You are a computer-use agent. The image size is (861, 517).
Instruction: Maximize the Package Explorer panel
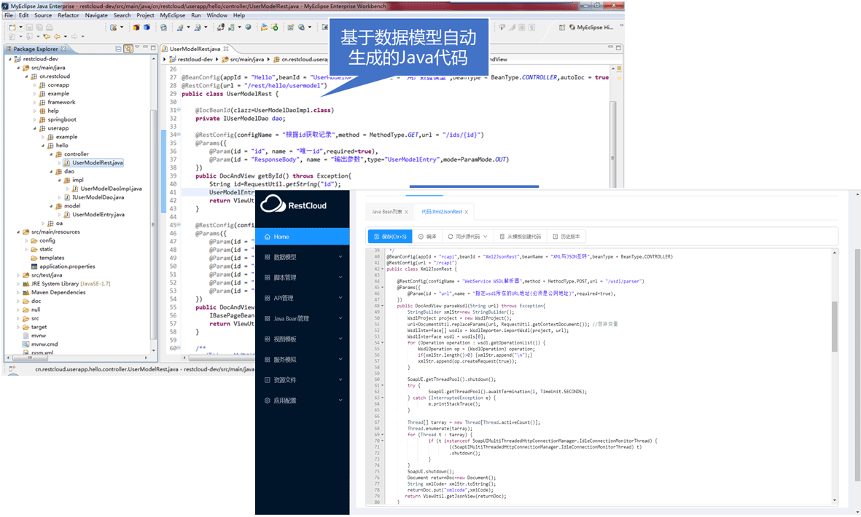pos(153,48)
